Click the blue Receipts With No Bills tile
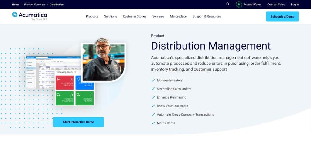The height and width of the screenshot is (147, 311). tap(84, 82)
